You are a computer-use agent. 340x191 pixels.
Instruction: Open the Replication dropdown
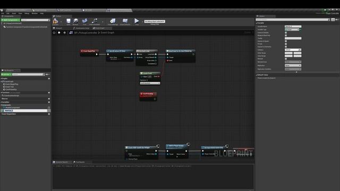(x=293, y=65)
